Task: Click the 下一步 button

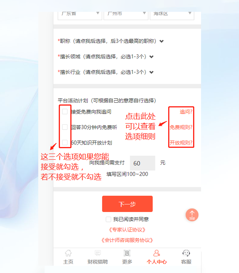Action: [x=127, y=204]
